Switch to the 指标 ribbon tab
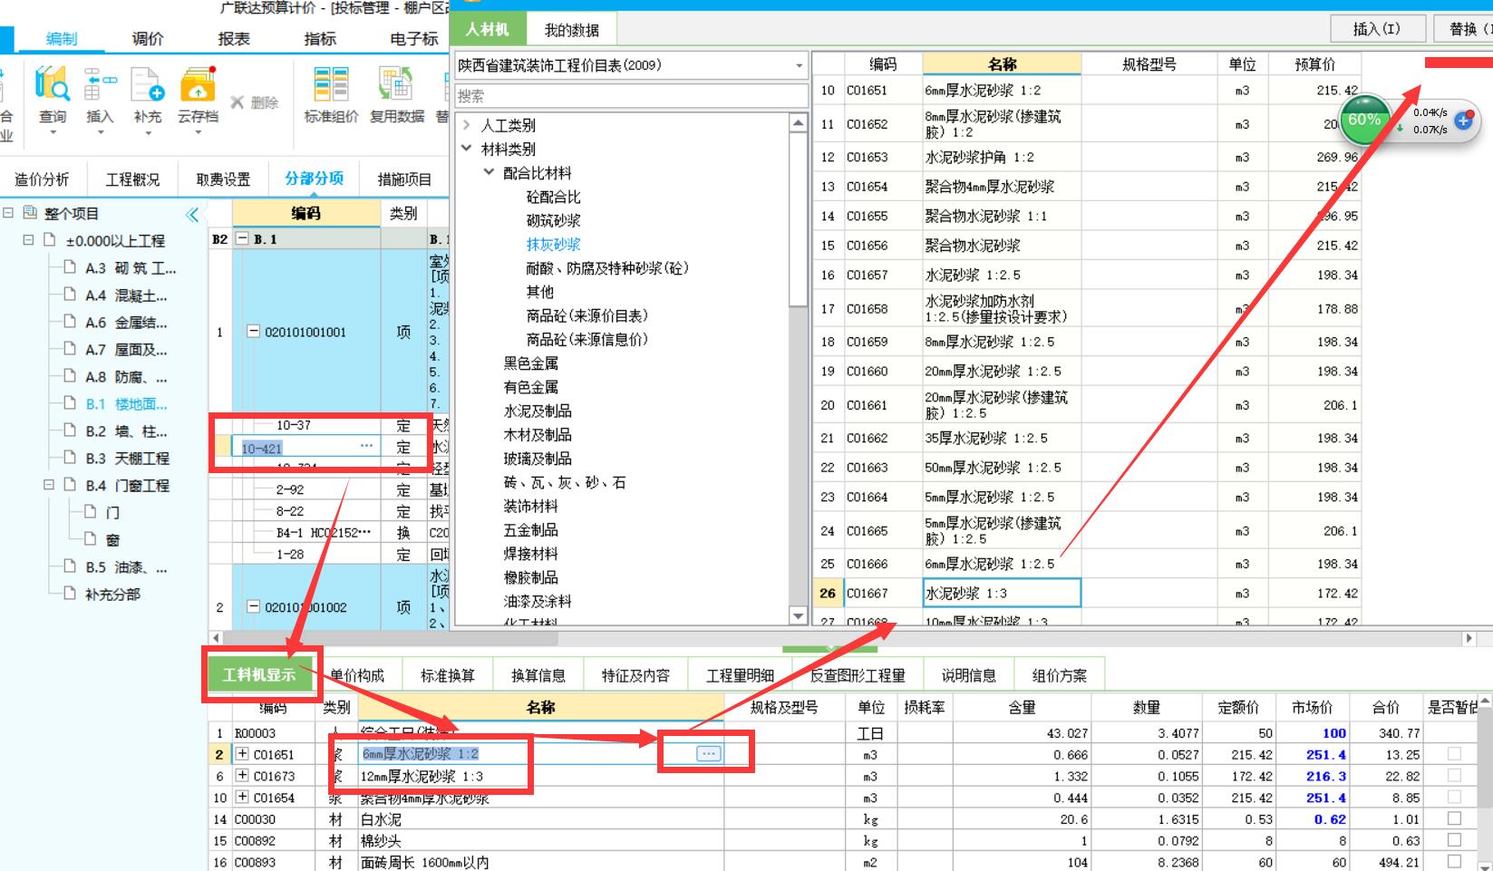1493x871 pixels. tap(320, 38)
